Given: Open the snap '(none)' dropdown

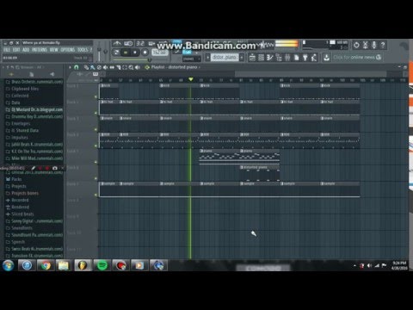Looking at the screenshot, I should tap(191, 59).
